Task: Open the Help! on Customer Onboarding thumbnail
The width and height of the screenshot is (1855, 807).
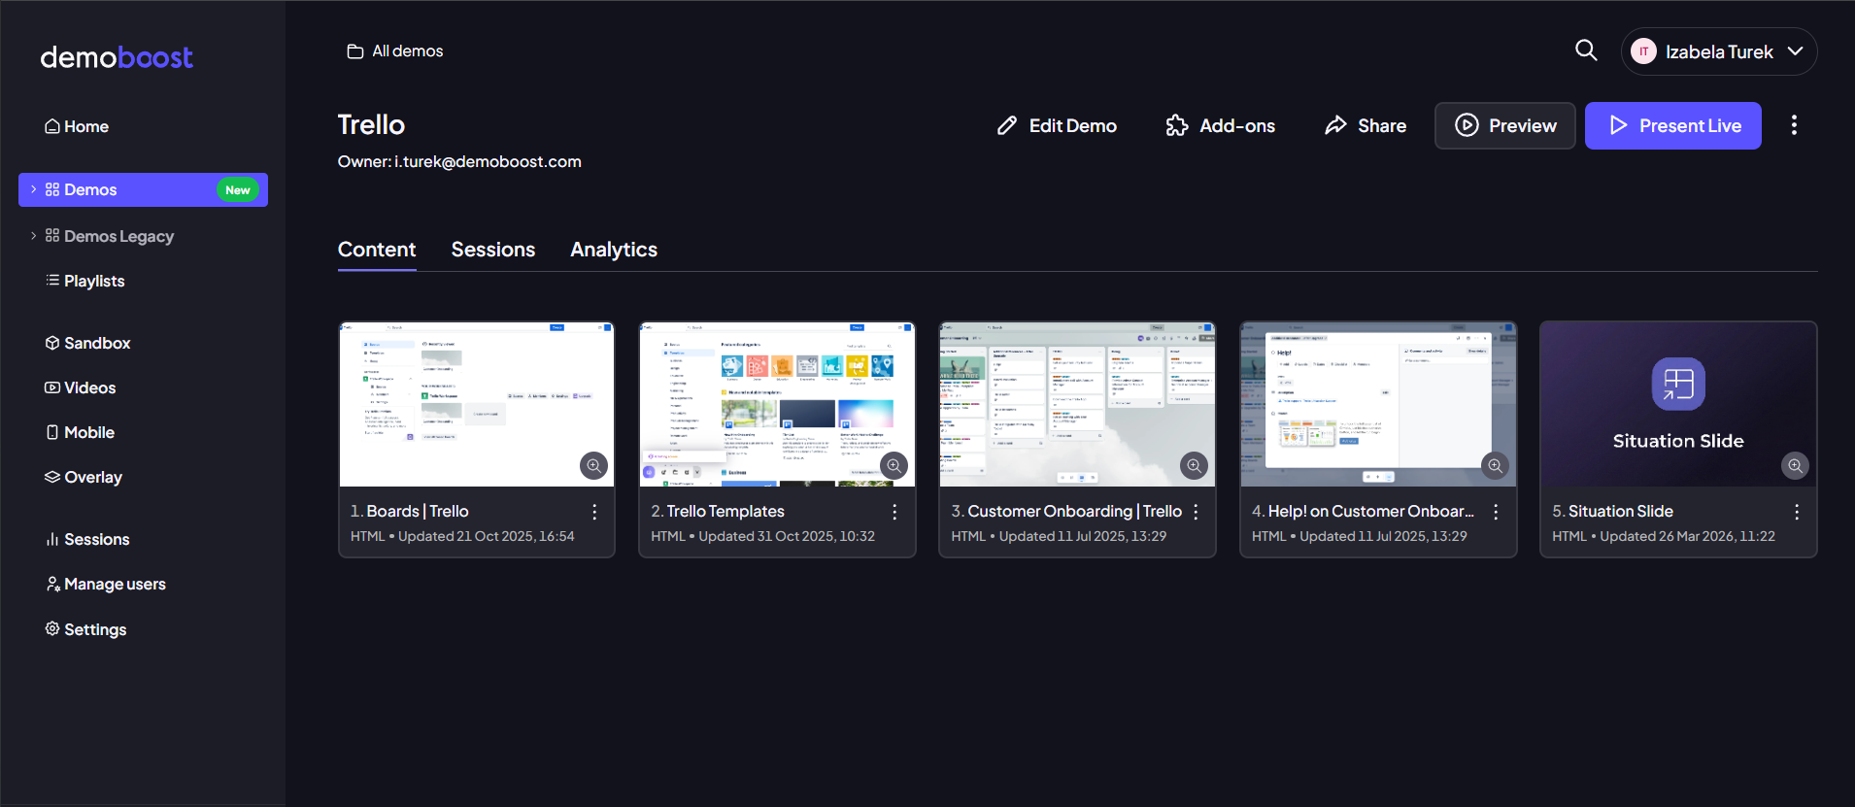Action: 1378,404
